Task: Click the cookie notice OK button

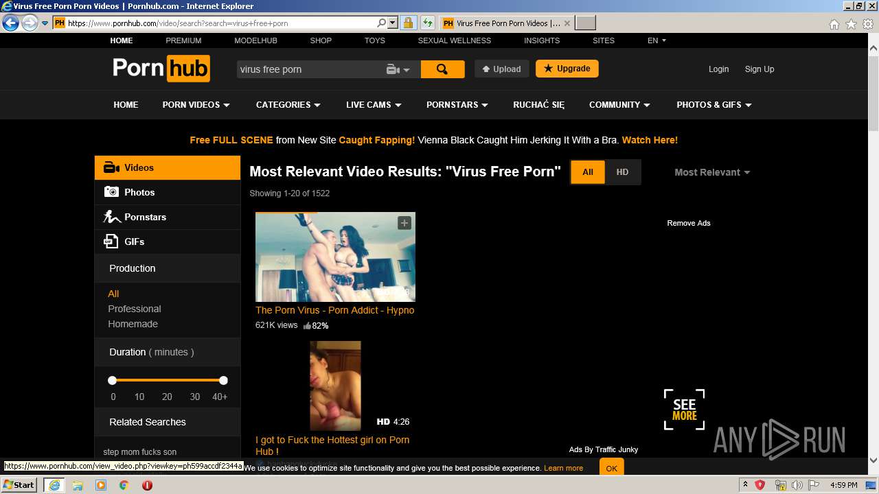Action: point(611,469)
